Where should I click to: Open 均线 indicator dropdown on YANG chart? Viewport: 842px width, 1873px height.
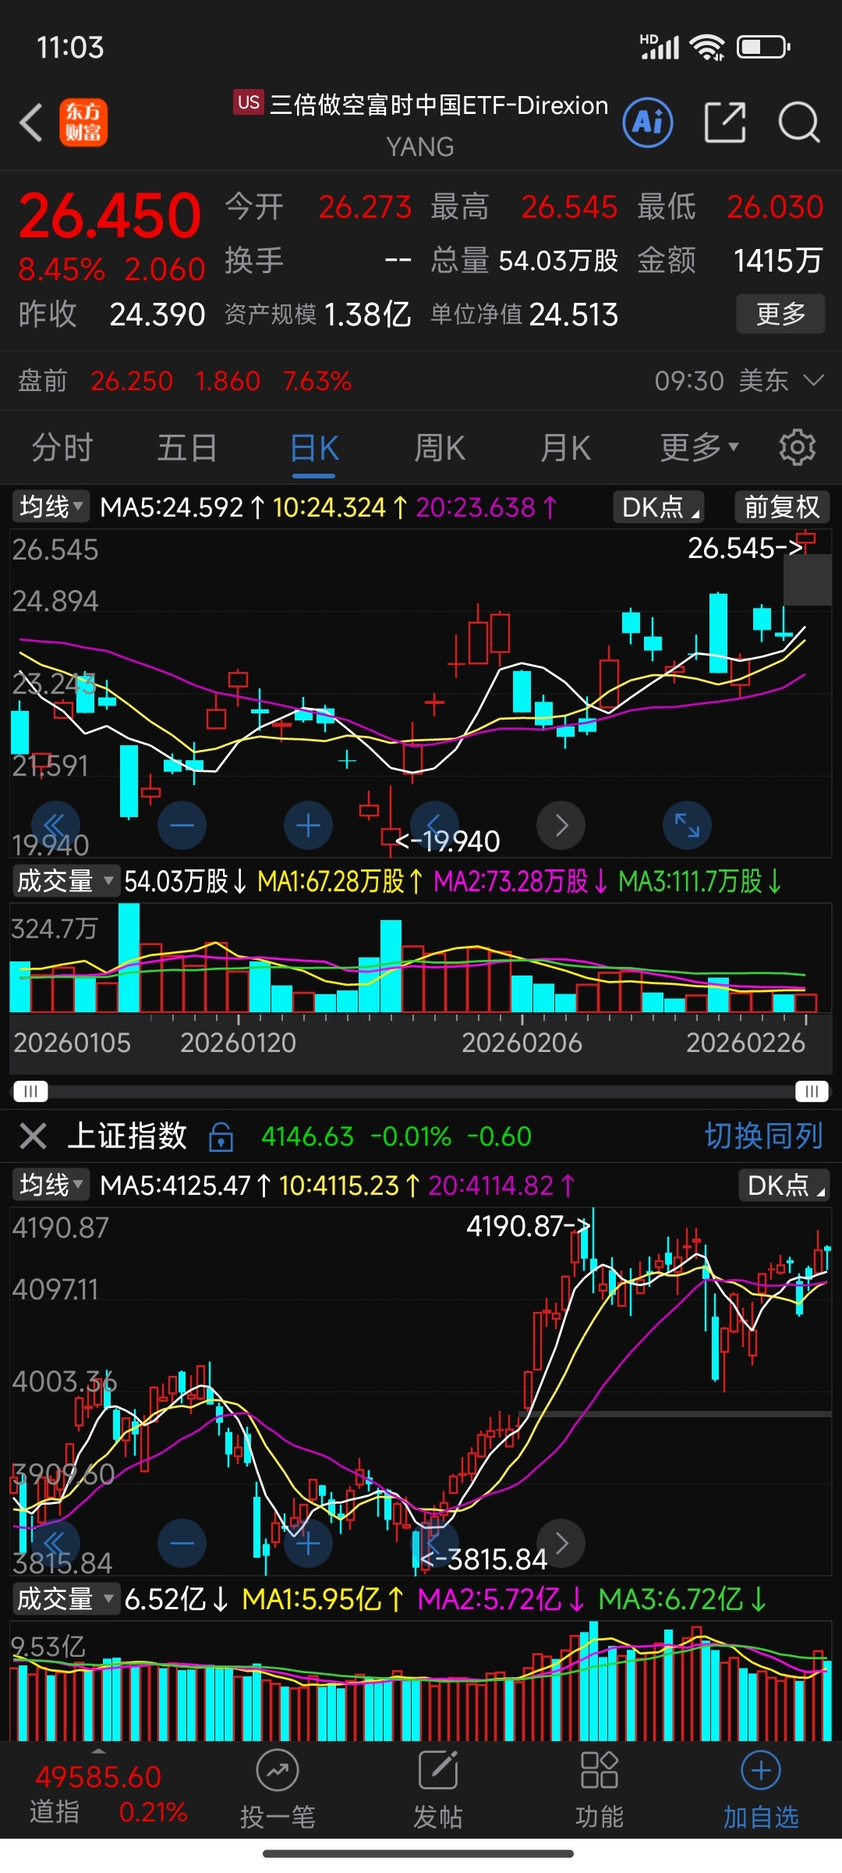[x=51, y=507]
